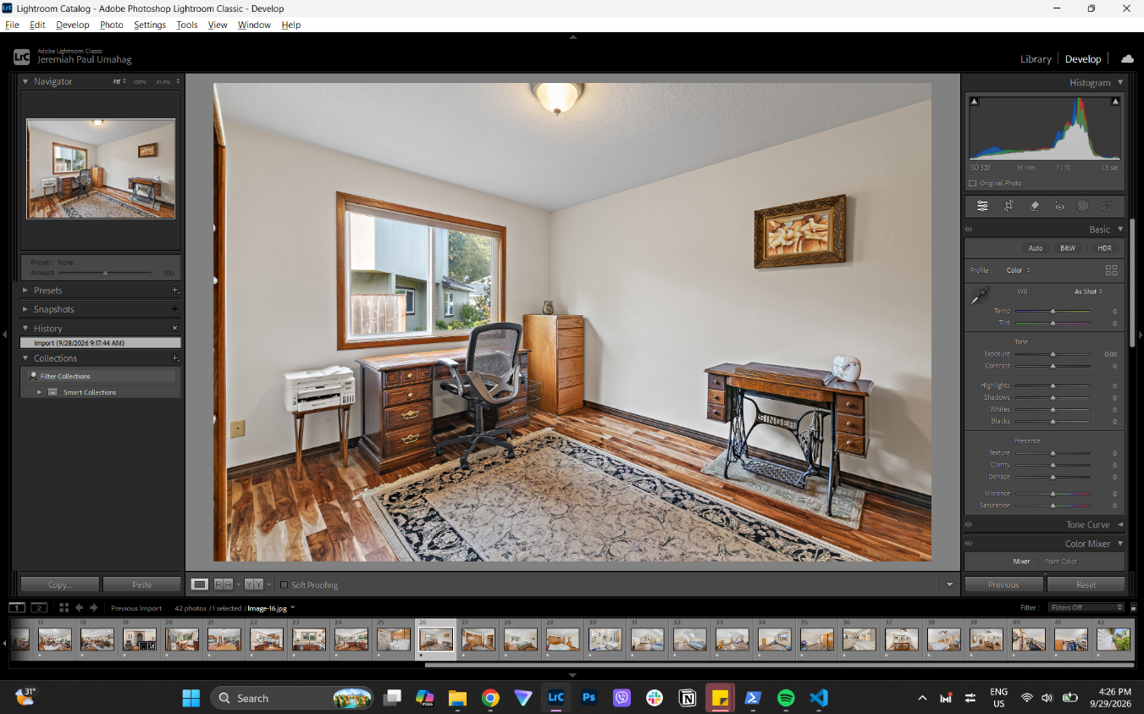Clear History with the X icon
Screen dimensions: 1144x714
[175, 328]
